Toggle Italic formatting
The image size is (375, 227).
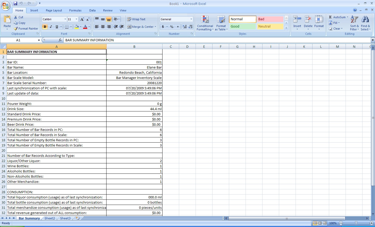51,27
